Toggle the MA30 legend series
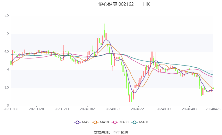This screenshot has width=222, height=135. coord(120,122)
